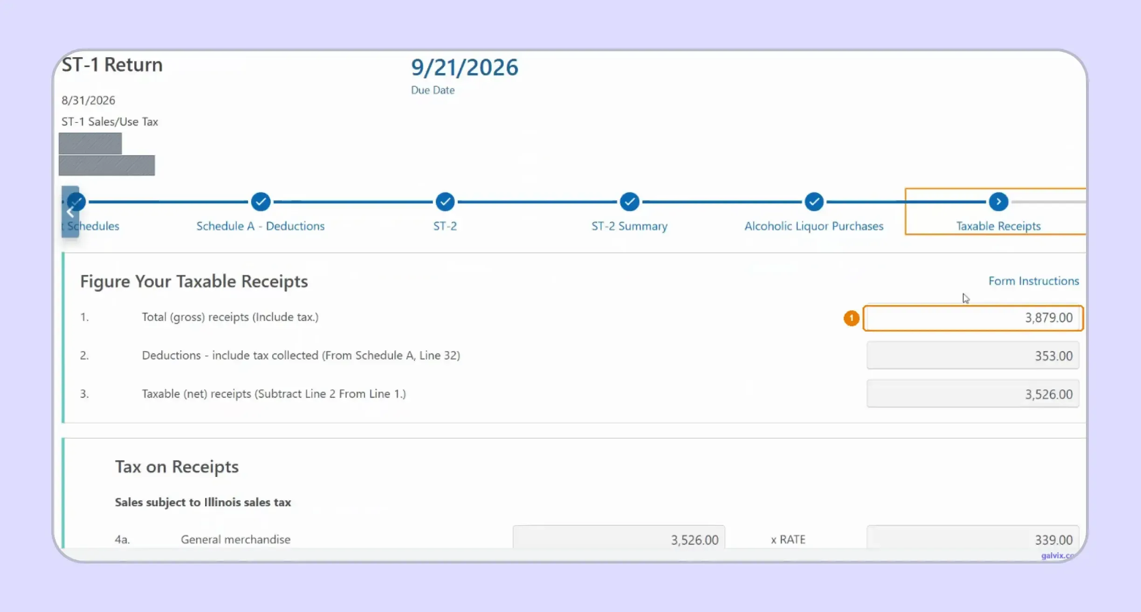Click the Taxable (net) receipts label

point(274,394)
